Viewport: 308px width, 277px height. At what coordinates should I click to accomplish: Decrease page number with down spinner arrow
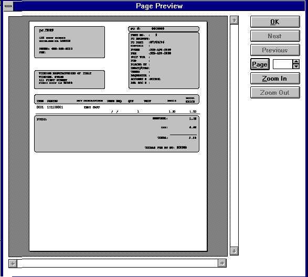[x=296, y=67]
